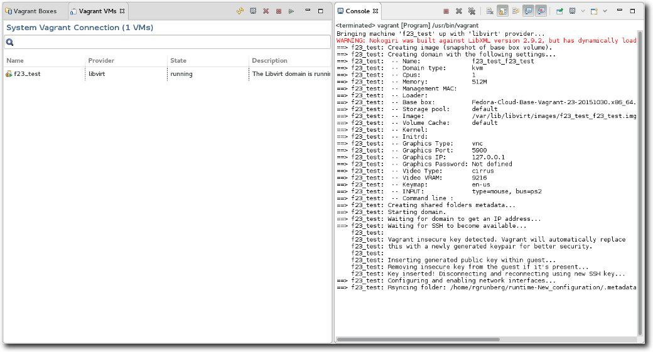The width and height of the screenshot is (653, 352).
Task: Click the Terminate icon in Console toolbar
Action: point(446,11)
